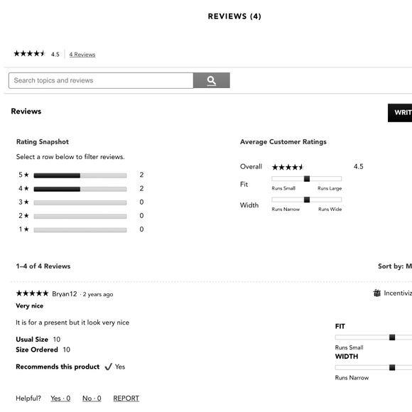This screenshot has width=412, height=412.
Task: Click the 'Runs Large' label under Fit
Action: tap(330, 188)
